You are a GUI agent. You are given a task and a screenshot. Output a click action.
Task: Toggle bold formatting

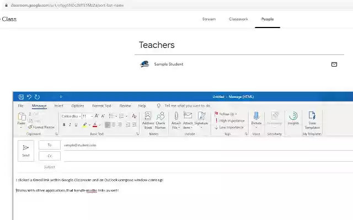64,125
